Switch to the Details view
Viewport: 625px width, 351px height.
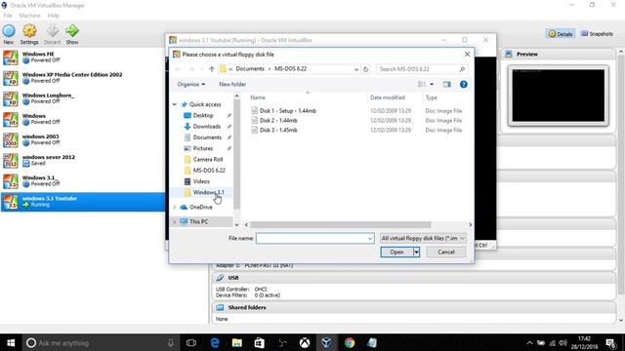(560, 34)
